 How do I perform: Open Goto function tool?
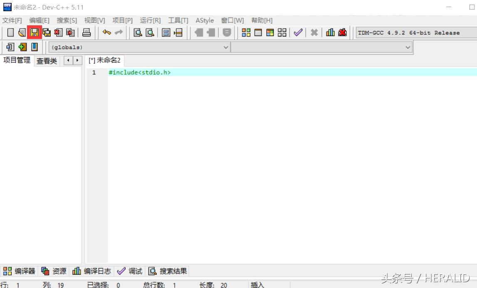click(x=166, y=32)
